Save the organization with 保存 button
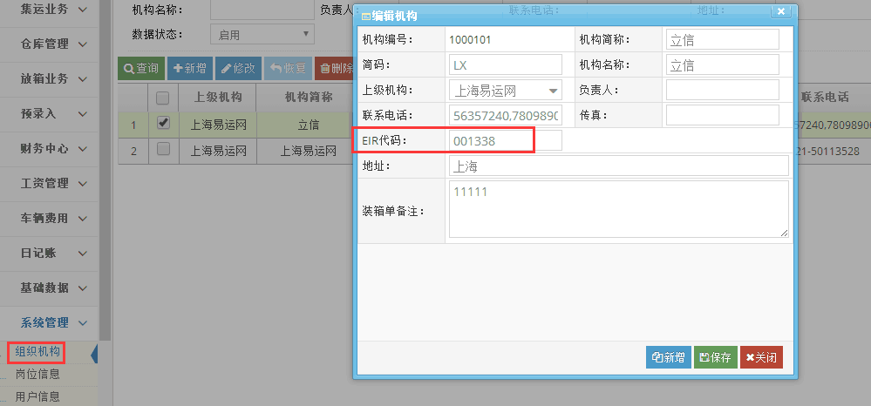Viewport: 871px width, 406px height. click(x=715, y=357)
